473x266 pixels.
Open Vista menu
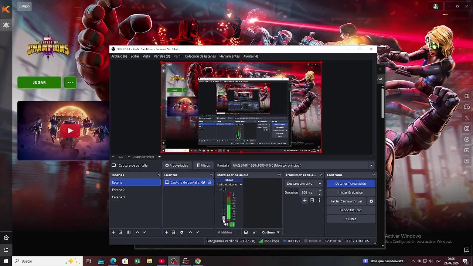pos(146,56)
